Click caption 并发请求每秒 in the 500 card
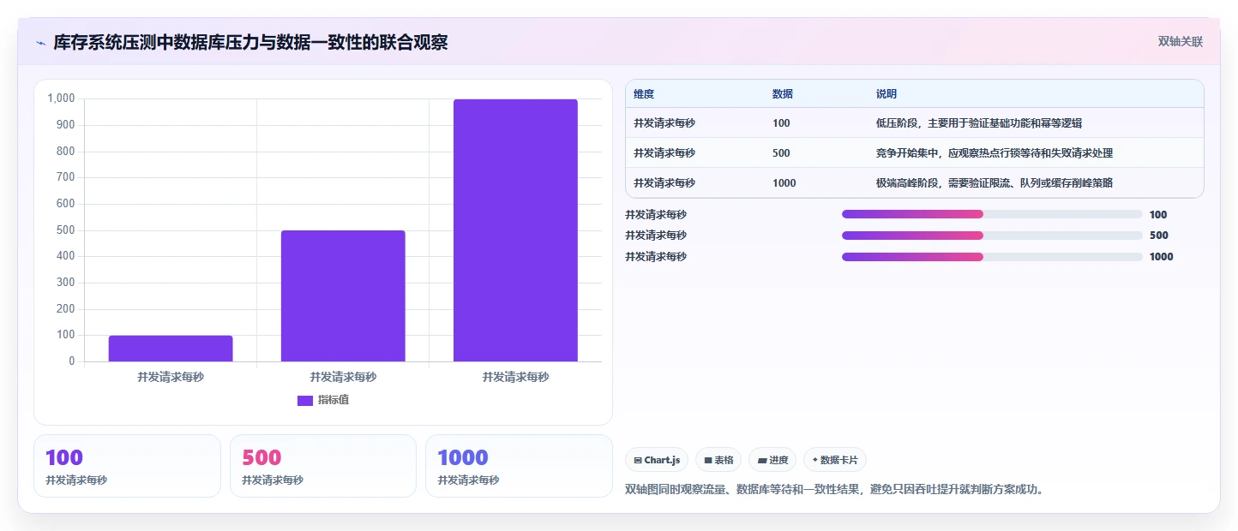Viewport: 1238px width, 531px height. coord(273,480)
